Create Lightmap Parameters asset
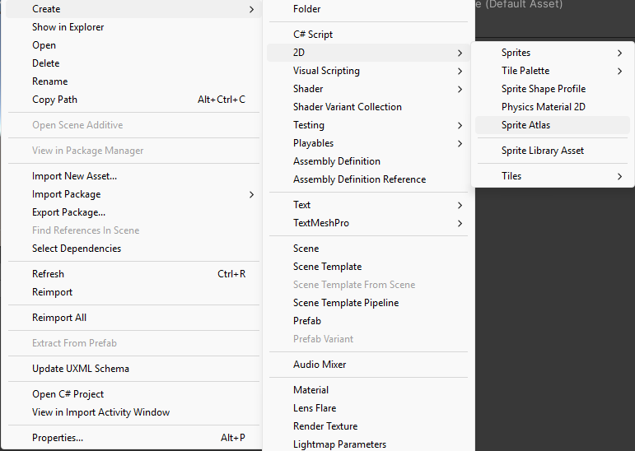The width and height of the screenshot is (635, 451). pos(368,444)
